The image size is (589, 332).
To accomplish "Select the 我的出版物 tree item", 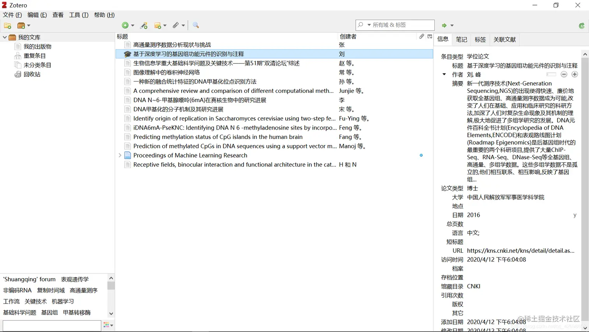I will click(x=37, y=46).
